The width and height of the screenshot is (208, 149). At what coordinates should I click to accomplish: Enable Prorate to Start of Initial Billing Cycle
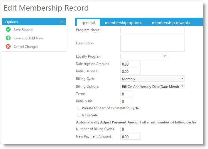[79, 108]
